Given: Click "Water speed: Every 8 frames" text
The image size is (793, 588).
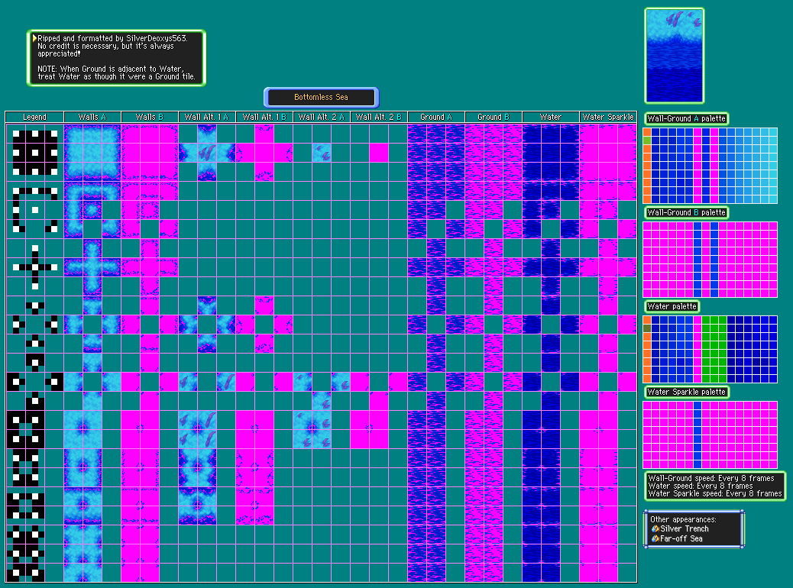Looking at the screenshot, I should tap(701, 486).
